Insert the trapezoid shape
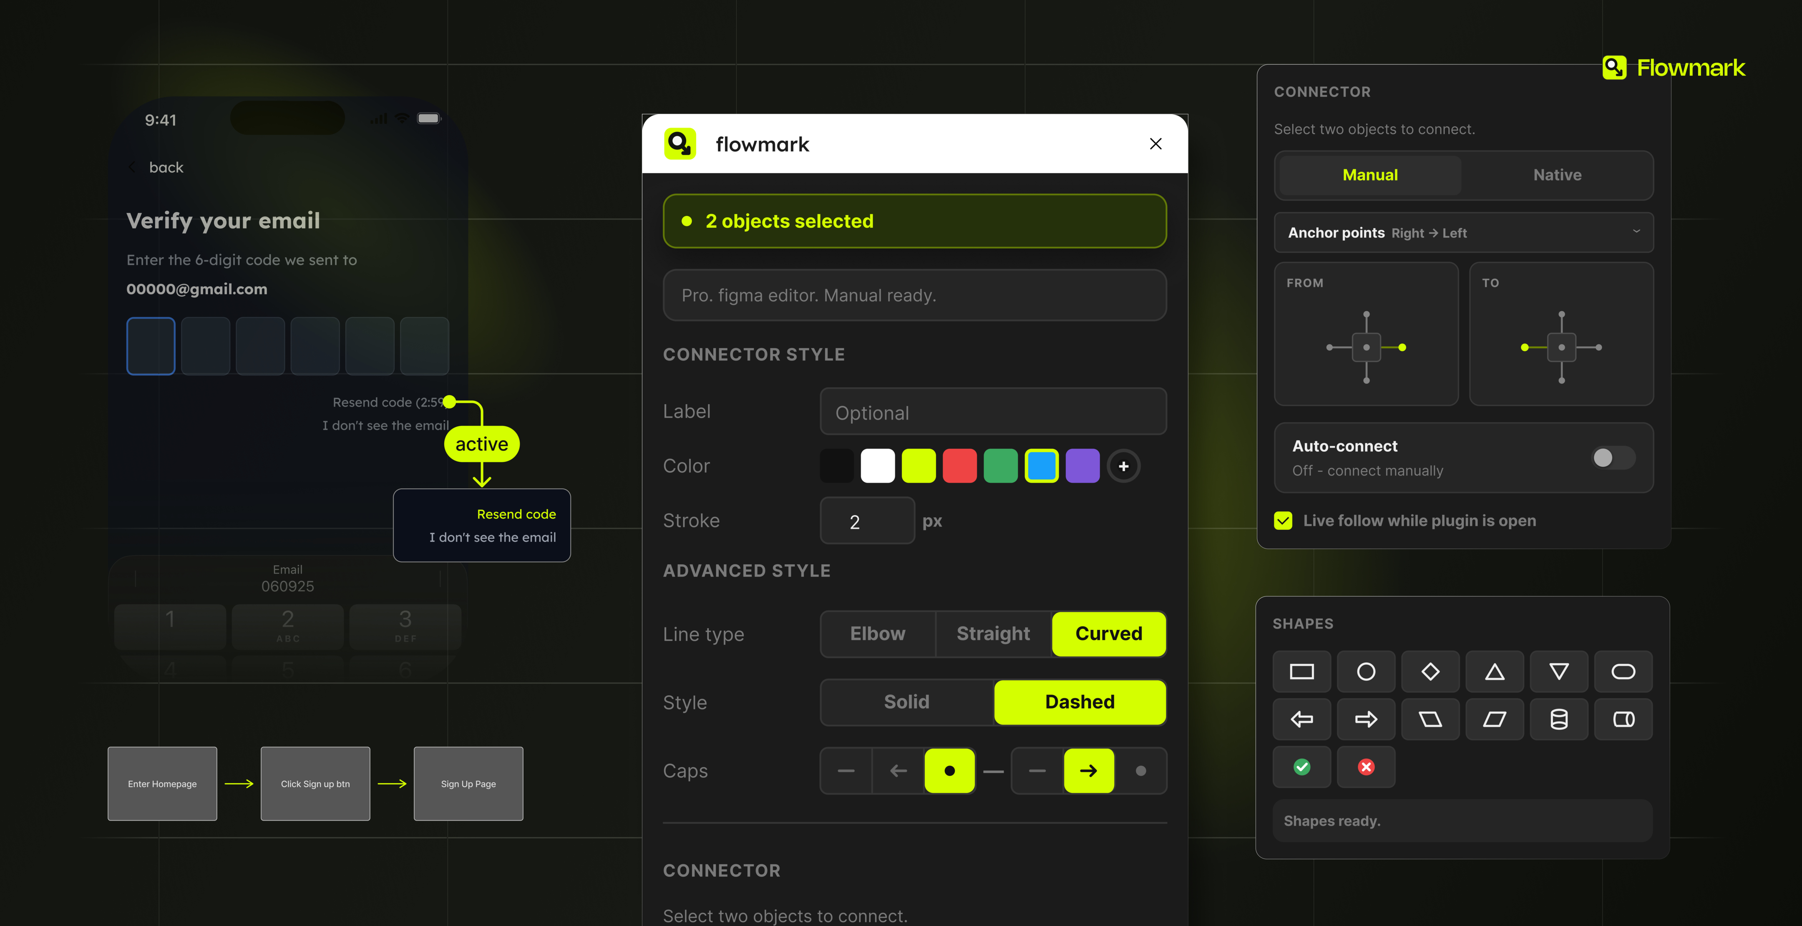The image size is (1802, 926). pos(1430,719)
